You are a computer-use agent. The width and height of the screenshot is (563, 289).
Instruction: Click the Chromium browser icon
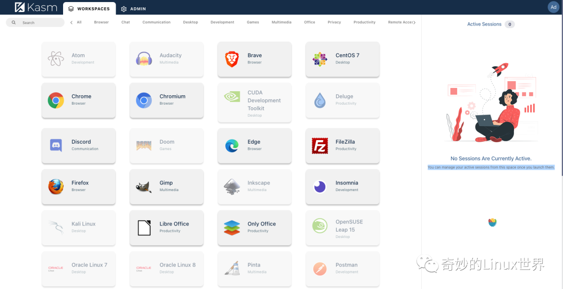(144, 100)
